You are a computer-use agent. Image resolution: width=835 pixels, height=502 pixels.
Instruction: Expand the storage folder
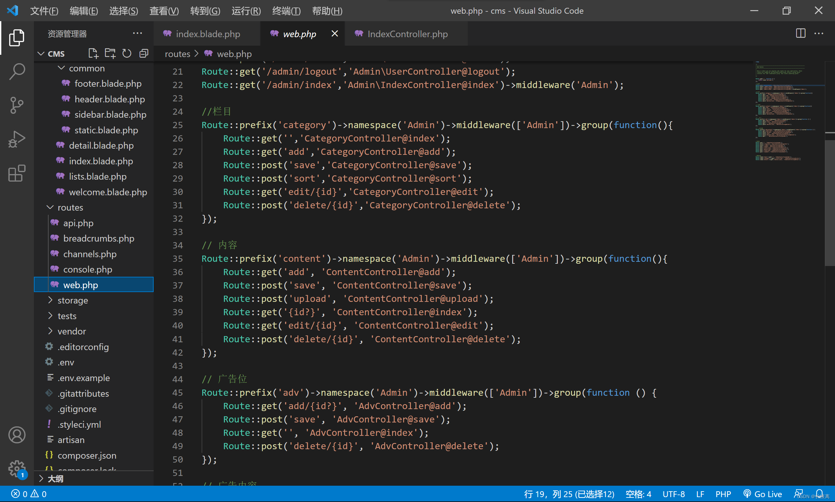[x=72, y=301]
